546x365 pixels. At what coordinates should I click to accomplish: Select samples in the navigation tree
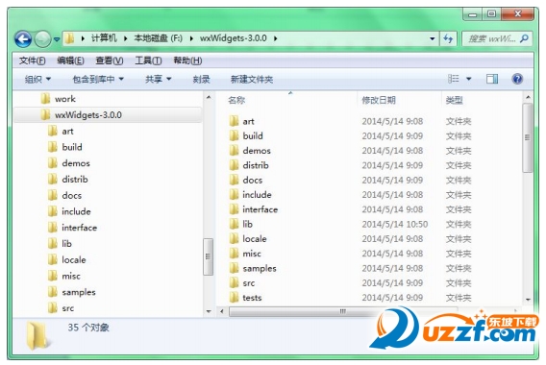click(79, 292)
